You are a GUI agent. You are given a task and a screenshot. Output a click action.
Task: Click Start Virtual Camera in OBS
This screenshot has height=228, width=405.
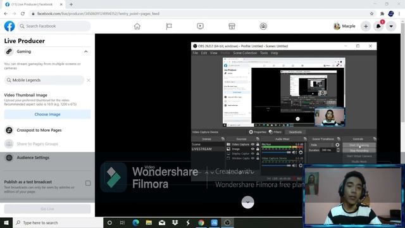pos(359,156)
